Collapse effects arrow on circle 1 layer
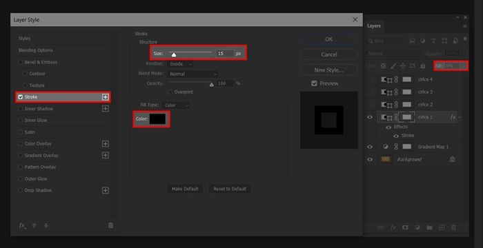This screenshot has width=483, height=248. (460, 117)
